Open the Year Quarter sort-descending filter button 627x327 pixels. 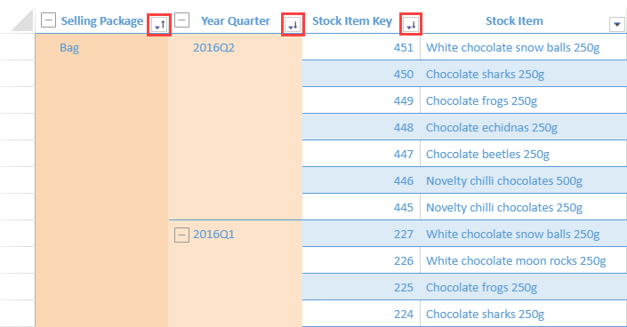tap(293, 25)
